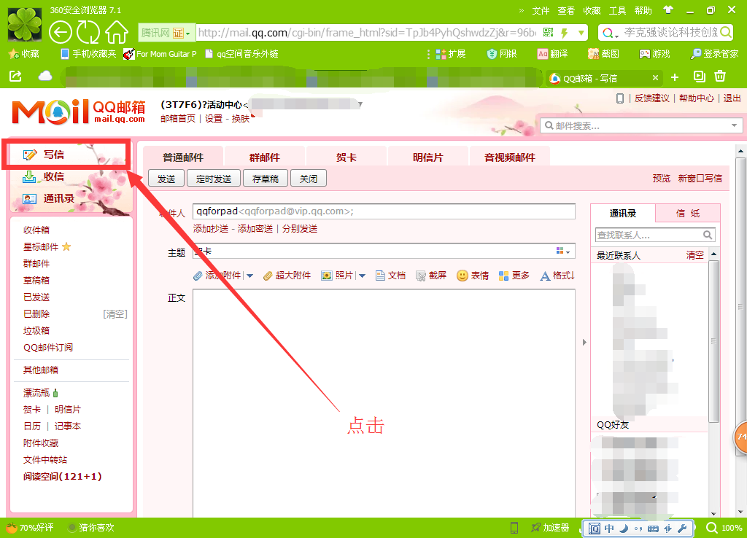The height and width of the screenshot is (538, 747).
Task: Click zoom 100% control in status bar
Action: pos(725,528)
